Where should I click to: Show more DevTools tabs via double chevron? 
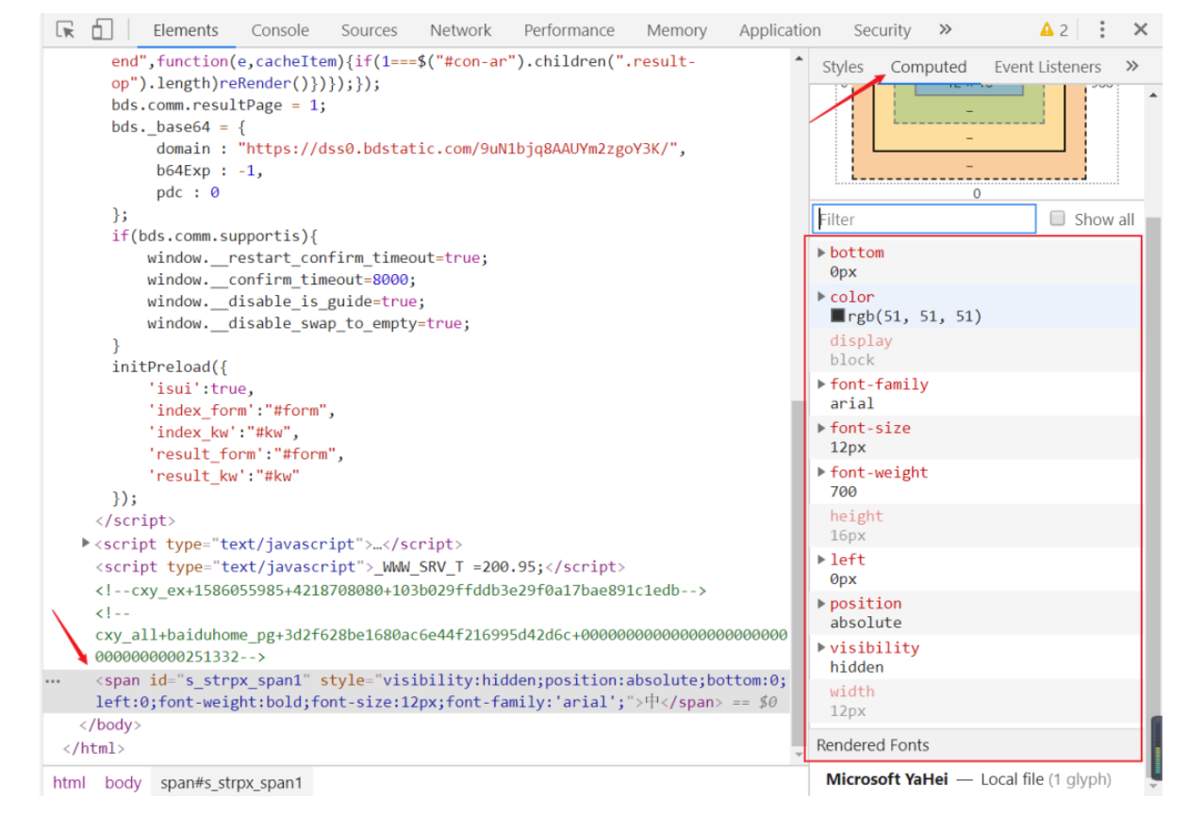coord(946,30)
